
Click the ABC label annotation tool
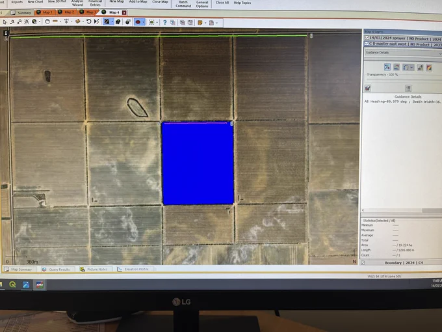pyautogui.click(x=66, y=21)
